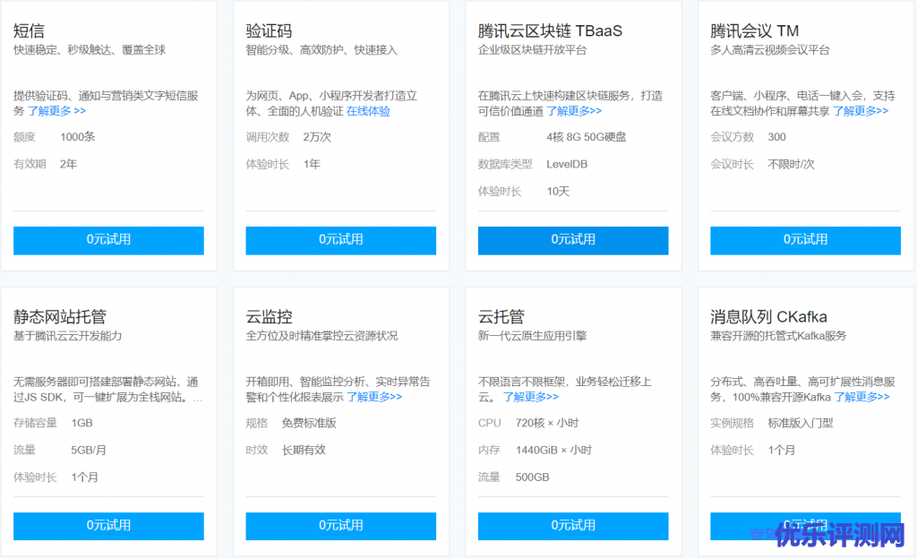Click the 1000条 quota value

(78, 137)
